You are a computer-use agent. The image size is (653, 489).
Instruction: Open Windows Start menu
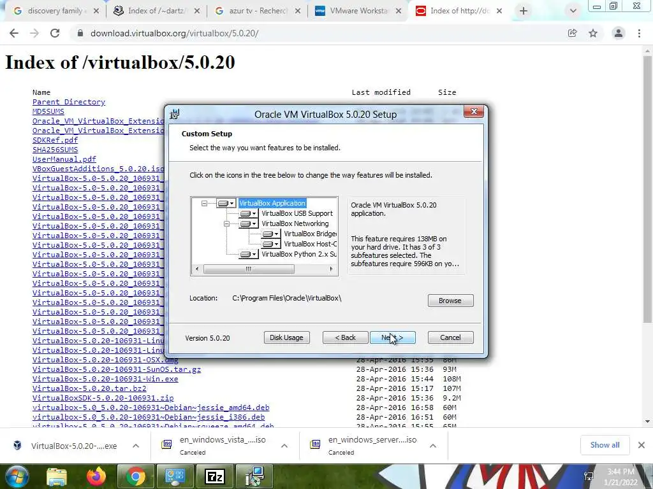(x=16, y=476)
